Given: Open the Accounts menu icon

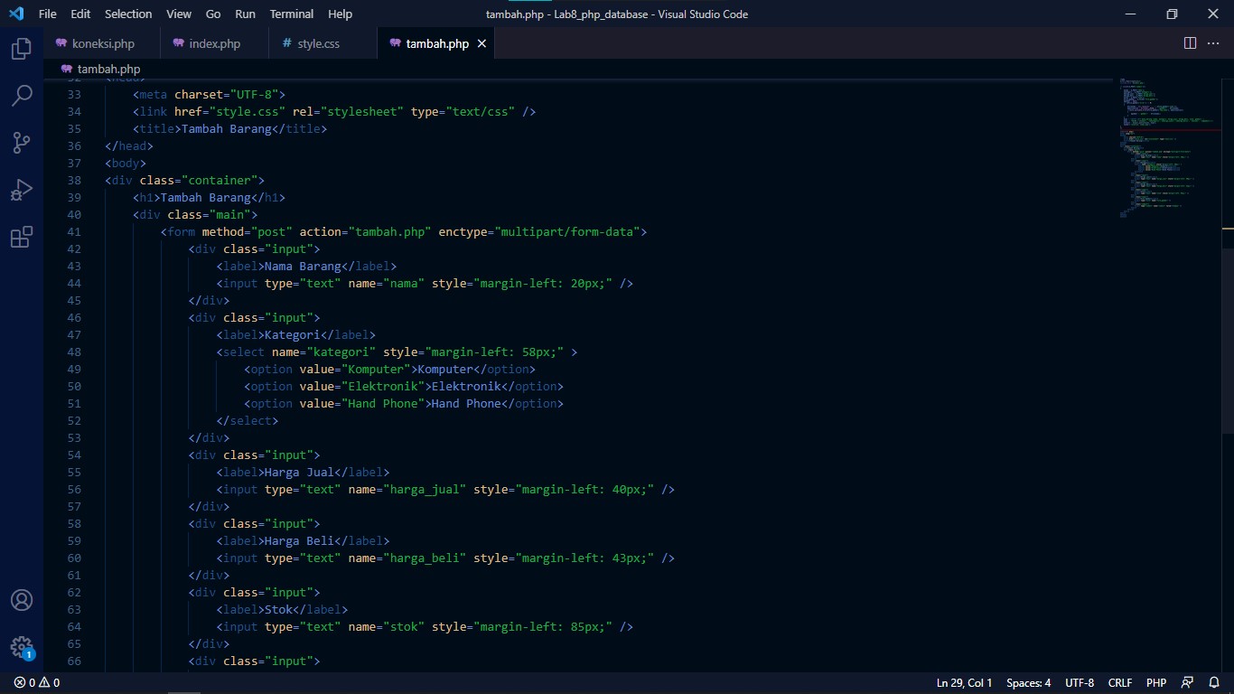Looking at the screenshot, I should tap(22, 600).
